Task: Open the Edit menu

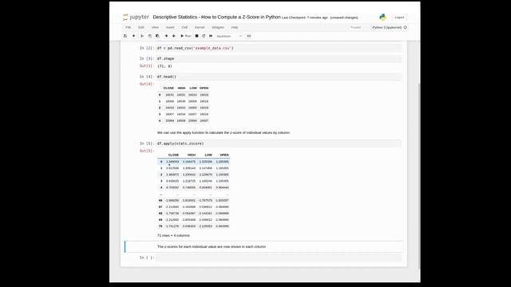Action: pos(141,27)
